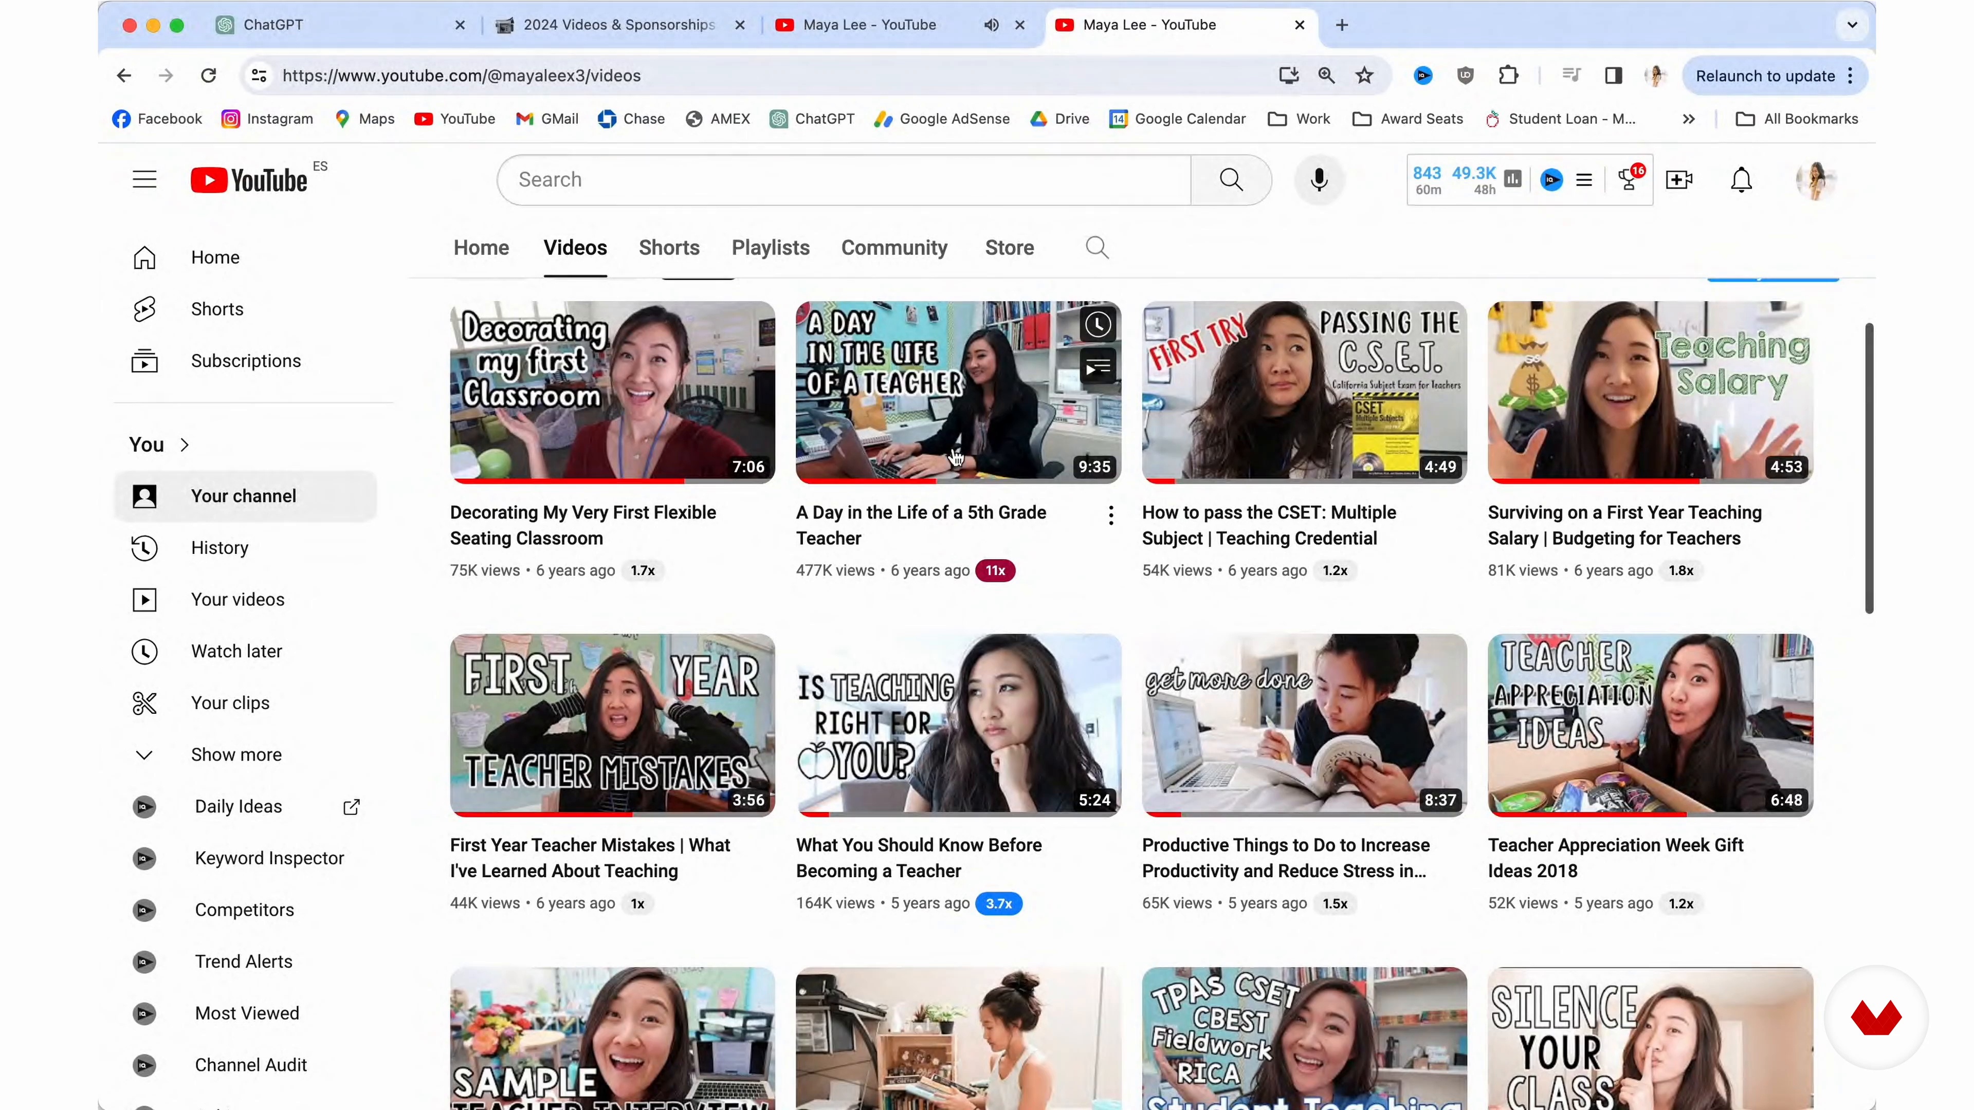This screenshot has height=1110, width=1974.
Task: Click the search magnifier button
Action: [x=1231, y=179]
